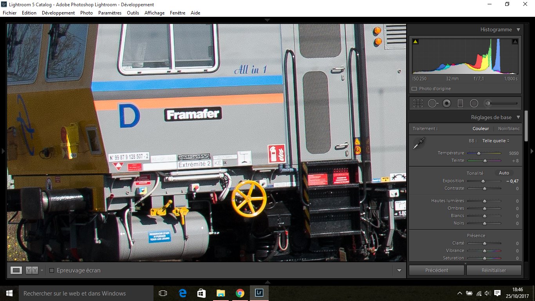Viewport: 535px width, 301px height.
Task: Open the Développement menu
Action: click(58, 13)
